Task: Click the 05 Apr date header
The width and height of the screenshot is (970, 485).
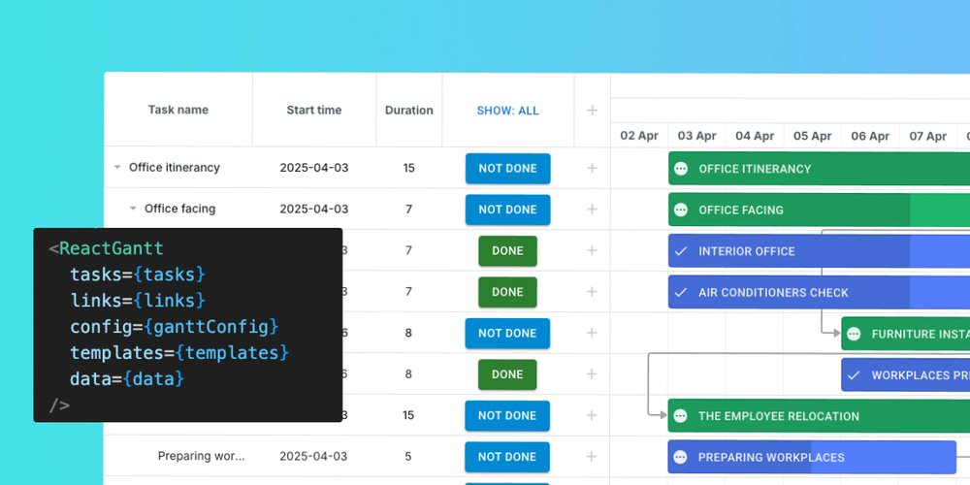Action: (813, 136)
